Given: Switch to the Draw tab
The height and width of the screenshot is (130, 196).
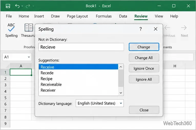Looking at the screenshot, I should [x=55, y=16].
